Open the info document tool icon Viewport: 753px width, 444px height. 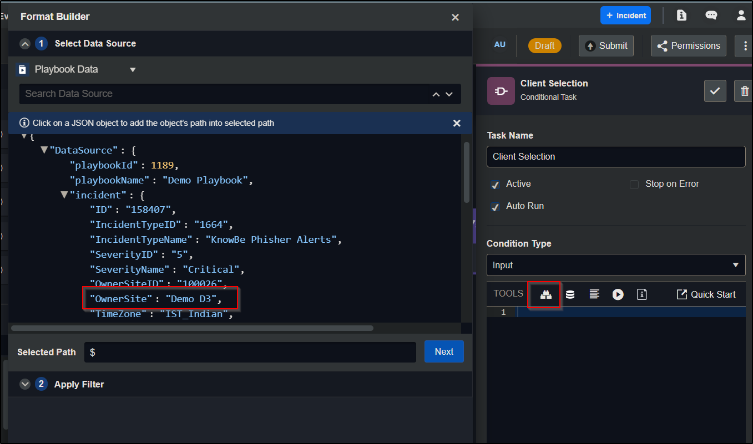click(642, 294)
